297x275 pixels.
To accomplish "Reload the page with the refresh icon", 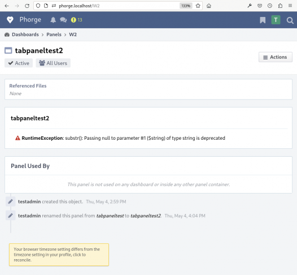I will click(x=27, y=6).
